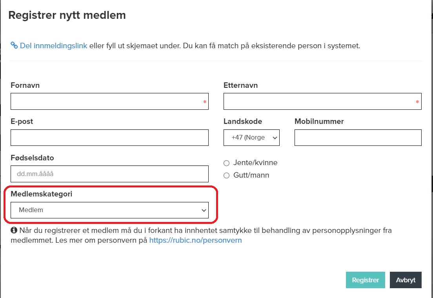Viewport: 433px width, 298px height.
Task: Focus the E-post input field
Action: point(110,138)
